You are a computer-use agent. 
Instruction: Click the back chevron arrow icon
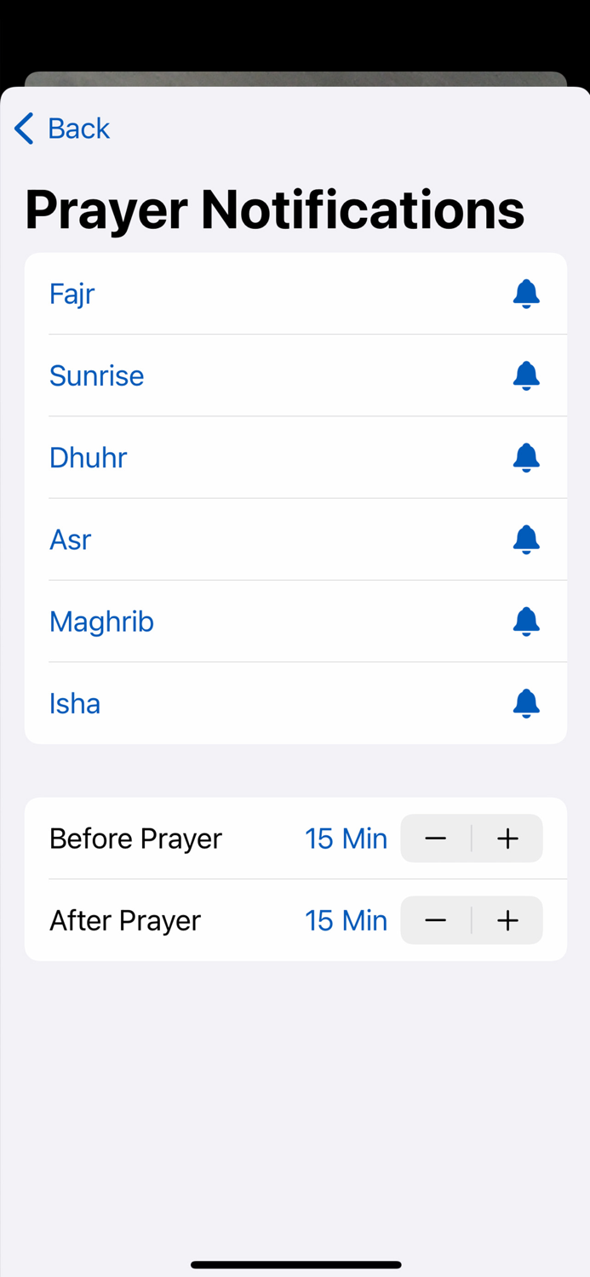pyautogui.click(x=23, y=128)
